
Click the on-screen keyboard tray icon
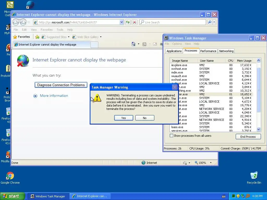pos(224,196)
